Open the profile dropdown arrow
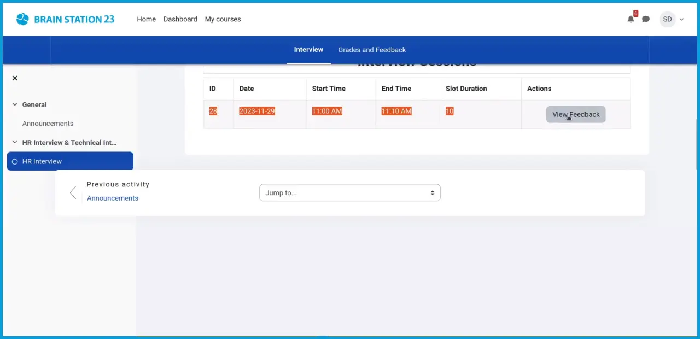Viewport: 700px width, 339px height. 681,19
